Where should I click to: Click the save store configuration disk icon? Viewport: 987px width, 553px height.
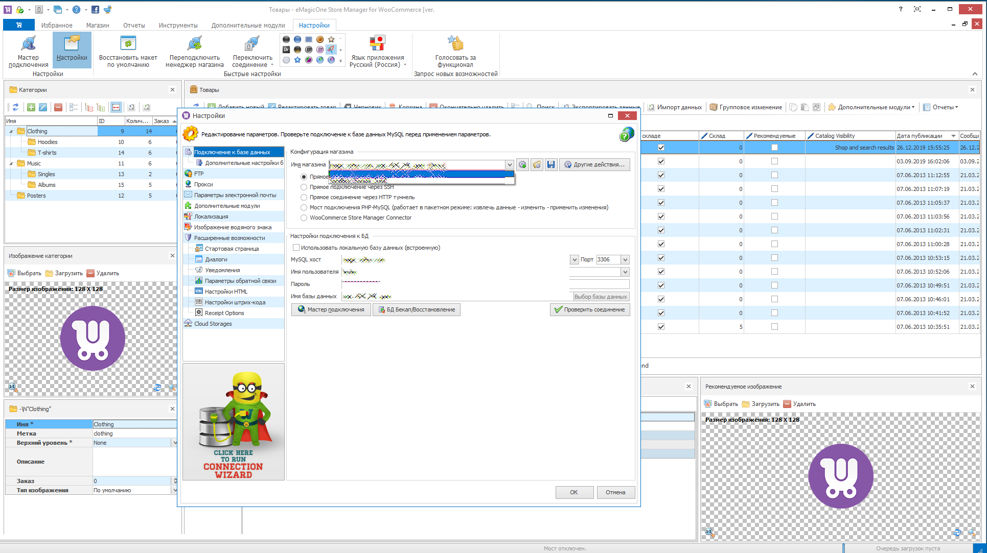550,164
